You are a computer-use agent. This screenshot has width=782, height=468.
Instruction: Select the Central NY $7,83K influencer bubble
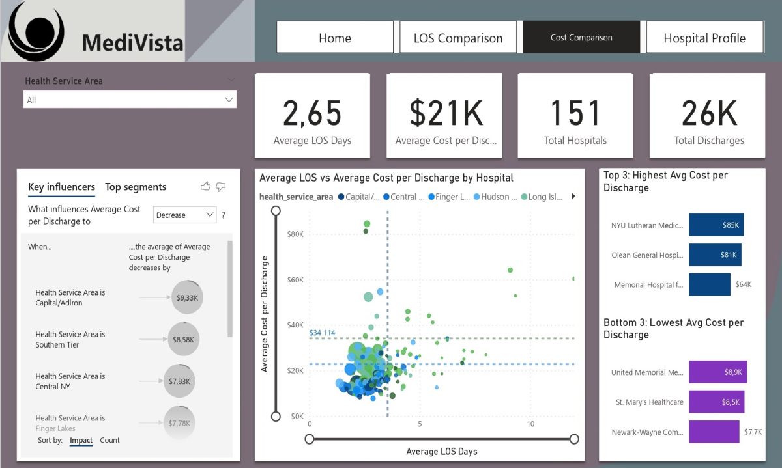(x=179, y=381)
